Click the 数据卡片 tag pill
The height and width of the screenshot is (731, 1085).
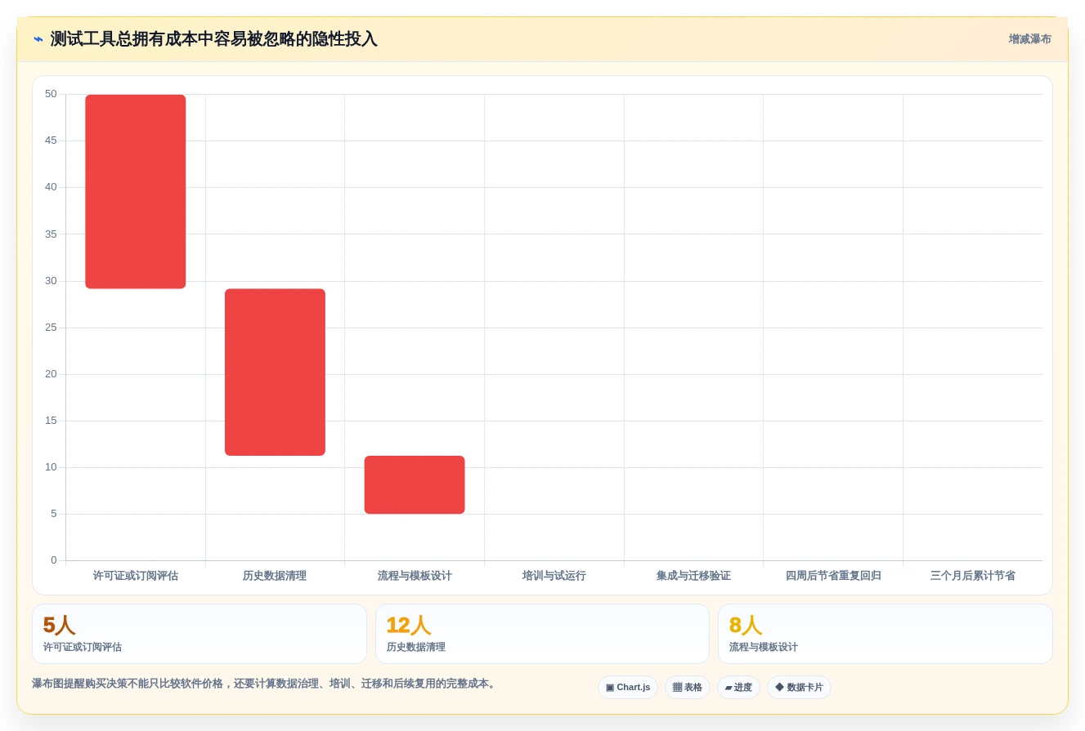pyautogui.click(x=799, y=688)
